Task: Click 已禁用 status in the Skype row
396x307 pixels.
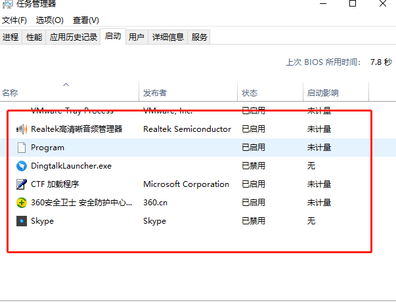Action: pos(253,221)
